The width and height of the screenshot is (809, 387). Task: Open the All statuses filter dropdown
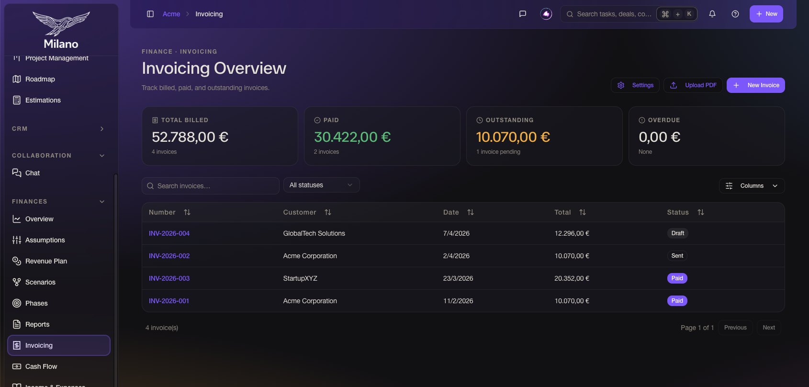tap(322, 185)
